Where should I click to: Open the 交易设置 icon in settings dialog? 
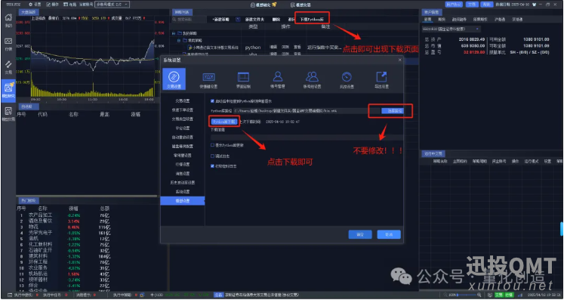point(174,79)
